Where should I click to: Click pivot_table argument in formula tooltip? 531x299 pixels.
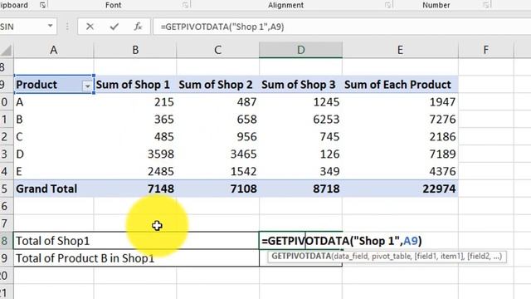point(391,257)
